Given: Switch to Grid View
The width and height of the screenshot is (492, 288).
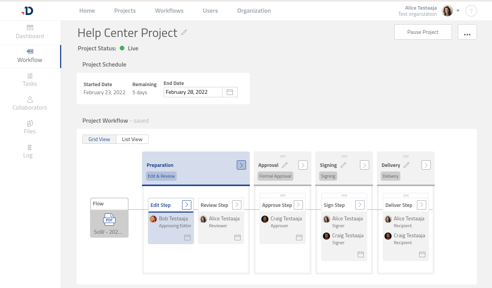Looking at the screenshot, I should pos(99,139).
